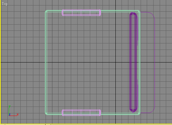Click the green frame's left edge
Viewport: 172px width, 125px height.
click(46, 62)
